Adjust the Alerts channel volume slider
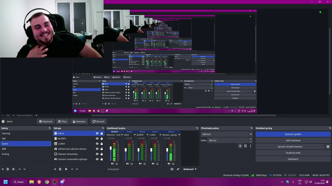Viewport: 332px width, 186px height. [x=126, y=150]
